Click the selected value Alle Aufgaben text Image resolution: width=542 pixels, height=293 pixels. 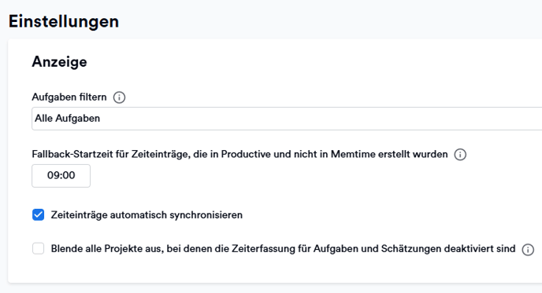point(68,119)
